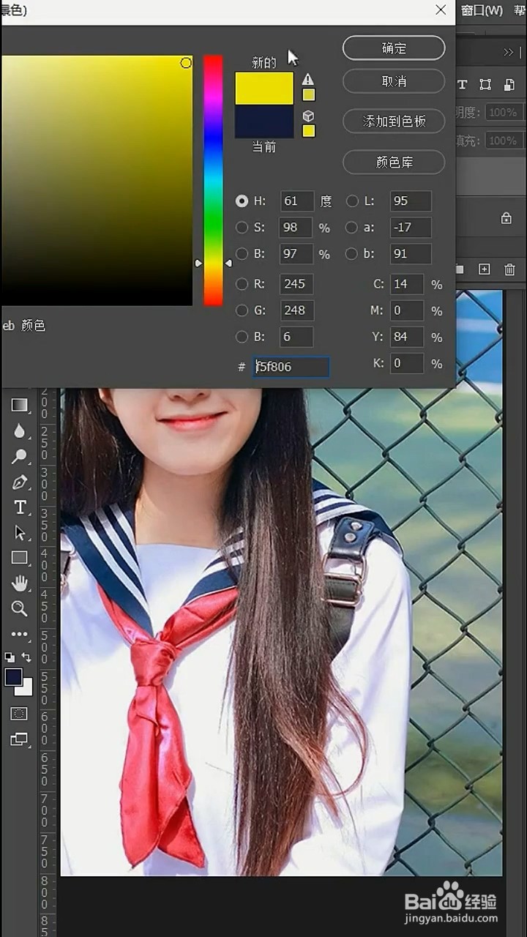The image size is (527, 937).
Task: Click the Lab a field showing -17
Action: point(411,228)
